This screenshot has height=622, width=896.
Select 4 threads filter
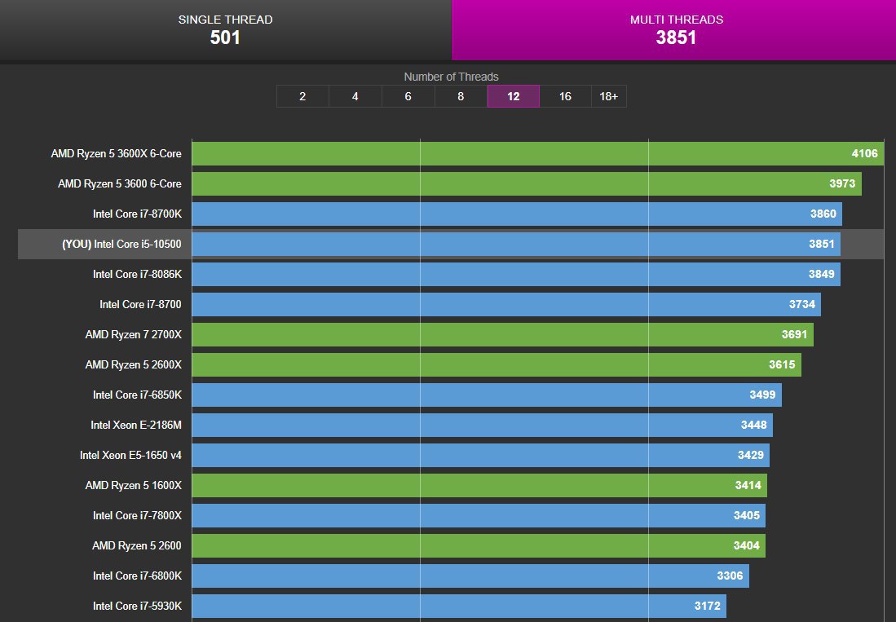355,96
